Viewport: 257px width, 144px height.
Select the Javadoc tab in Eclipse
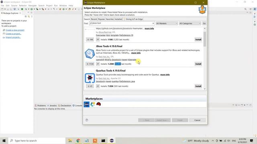pos(52,106)
